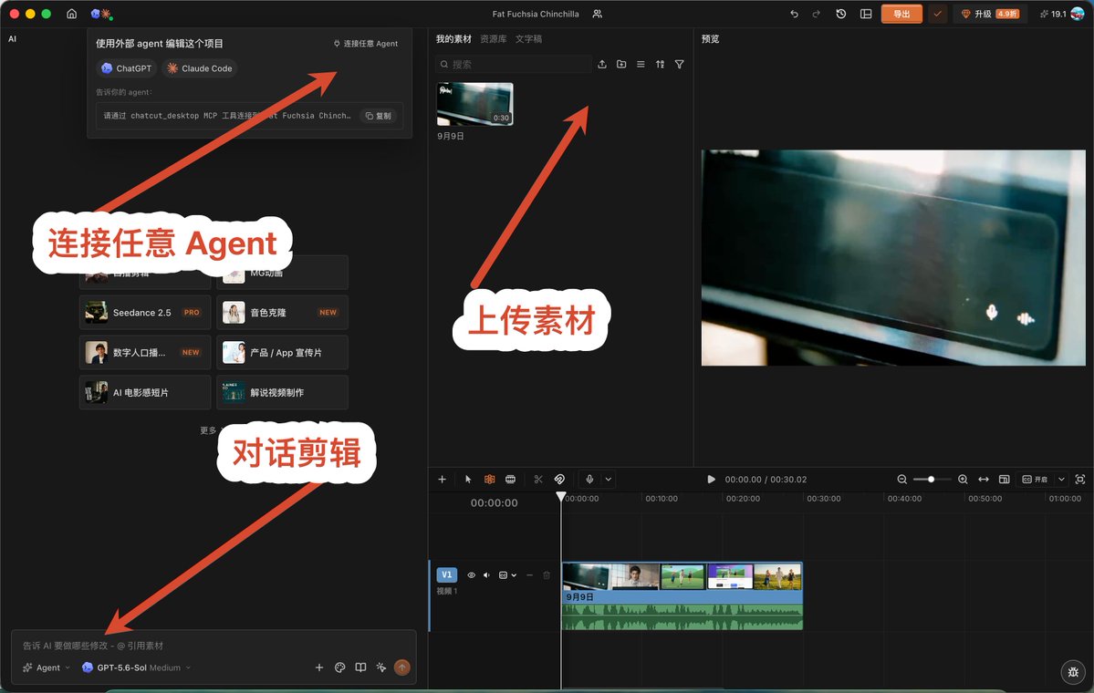Click the 升级 upgrade button

991,14
